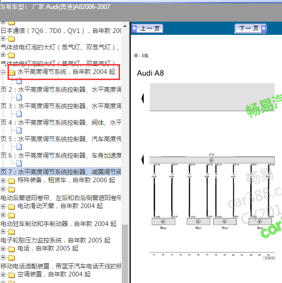This screenshot has width=282, height=283.
Task: Click folder icon above 移动电话适配装置 label
Action: coord(11,258)
